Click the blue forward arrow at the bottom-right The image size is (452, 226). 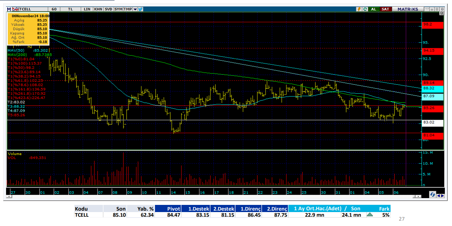(443, 196)
